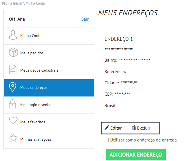Click the box icon for Meus pedidos
This screenshot has height=161, width=185.
(x=13, y=53)
